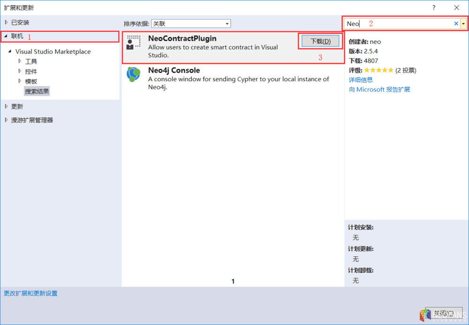The image size is (469, 325).
Task: Click the 计划安装 label
Action: pyautogui.click(x=361, y=227)
